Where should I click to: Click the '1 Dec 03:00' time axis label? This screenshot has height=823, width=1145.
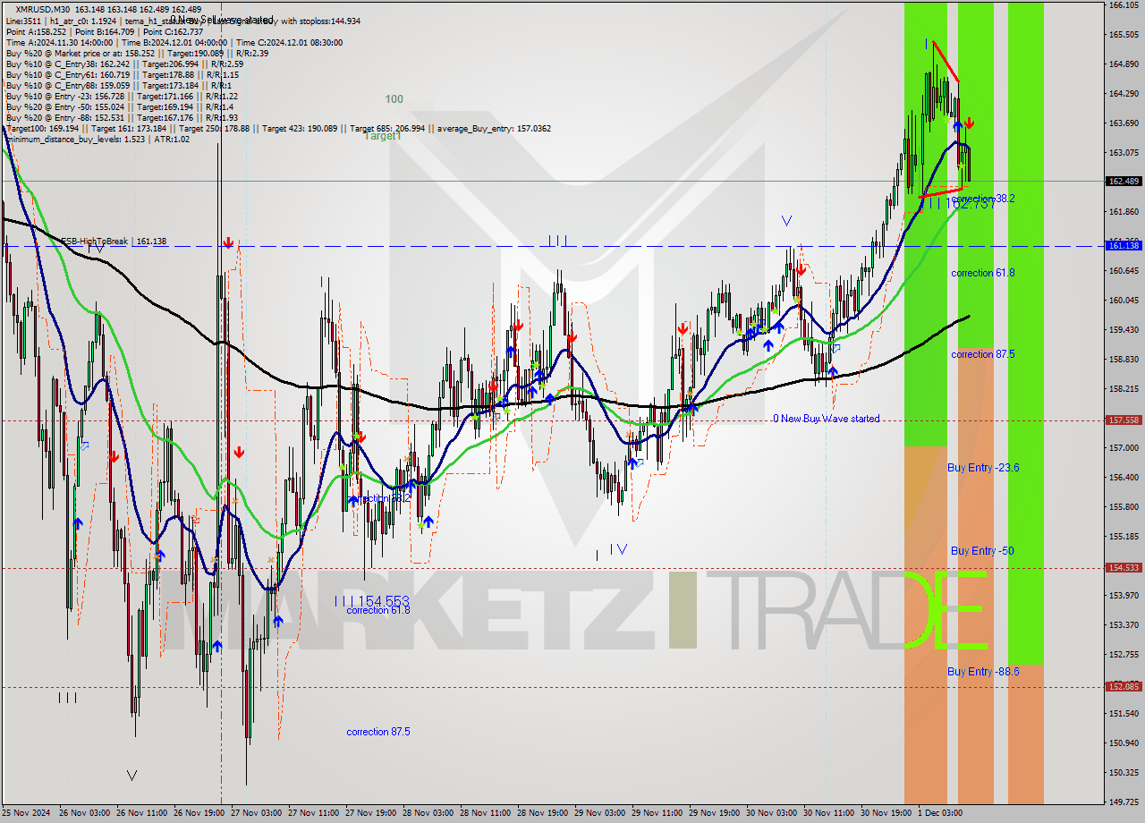click(940, 813)
